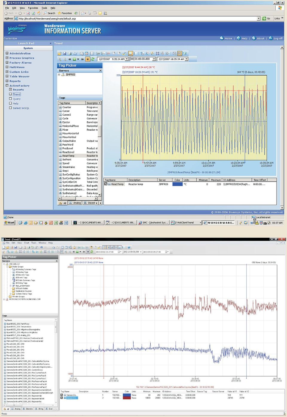
Task: Switch to the String tab in the desktop tag filter
Action: pyautogui.click(x=39, y=409)
